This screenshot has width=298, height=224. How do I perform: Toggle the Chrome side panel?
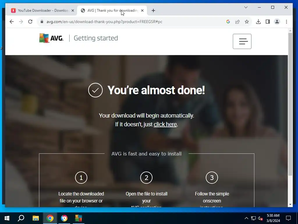(268, 22)
